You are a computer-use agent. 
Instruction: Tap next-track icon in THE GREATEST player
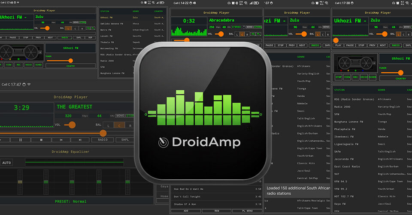[80, 140]
